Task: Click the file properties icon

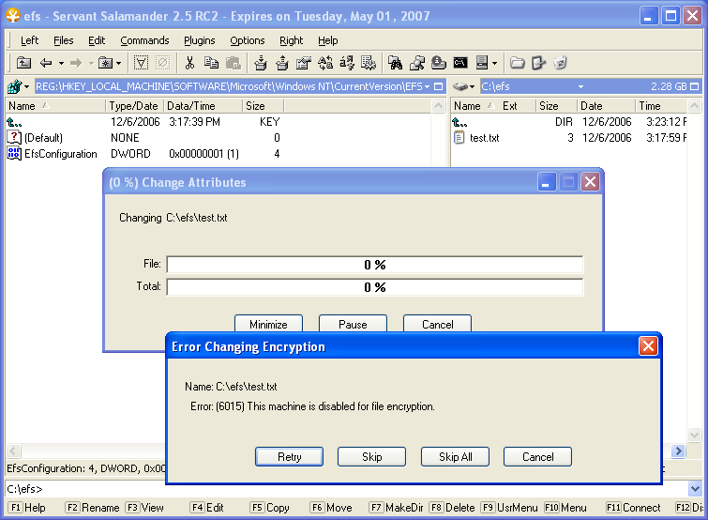Action: [x=304, y=63]
